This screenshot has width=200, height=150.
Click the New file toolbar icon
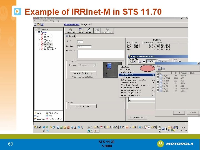(35, 24)
